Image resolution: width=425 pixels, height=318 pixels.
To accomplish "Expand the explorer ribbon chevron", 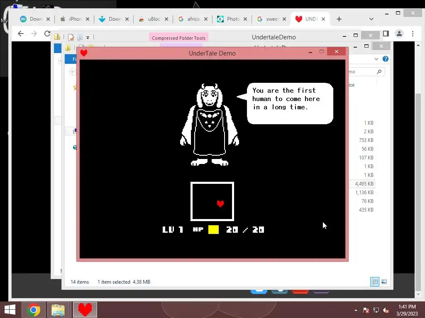I will point(376,59).
